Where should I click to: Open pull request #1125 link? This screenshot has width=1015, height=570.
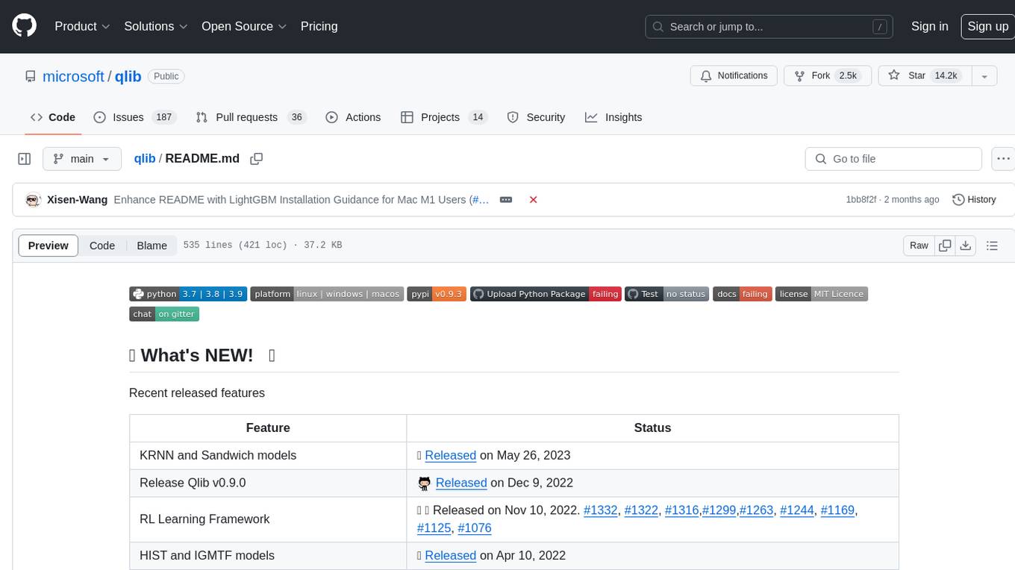[434, 528]
